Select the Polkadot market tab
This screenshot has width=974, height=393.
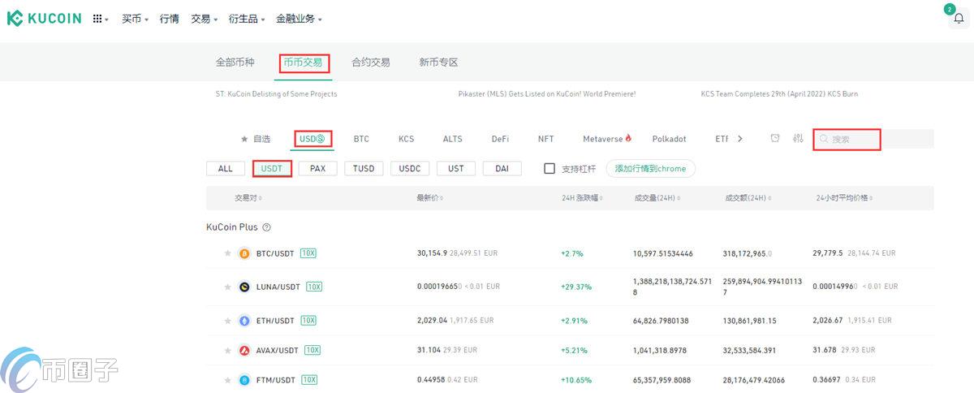coord(670,139)
